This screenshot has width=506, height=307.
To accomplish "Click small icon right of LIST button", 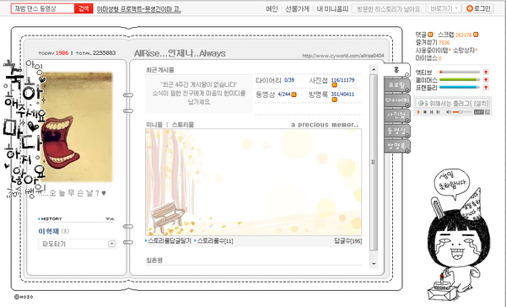I will click(x=487, y=112).
